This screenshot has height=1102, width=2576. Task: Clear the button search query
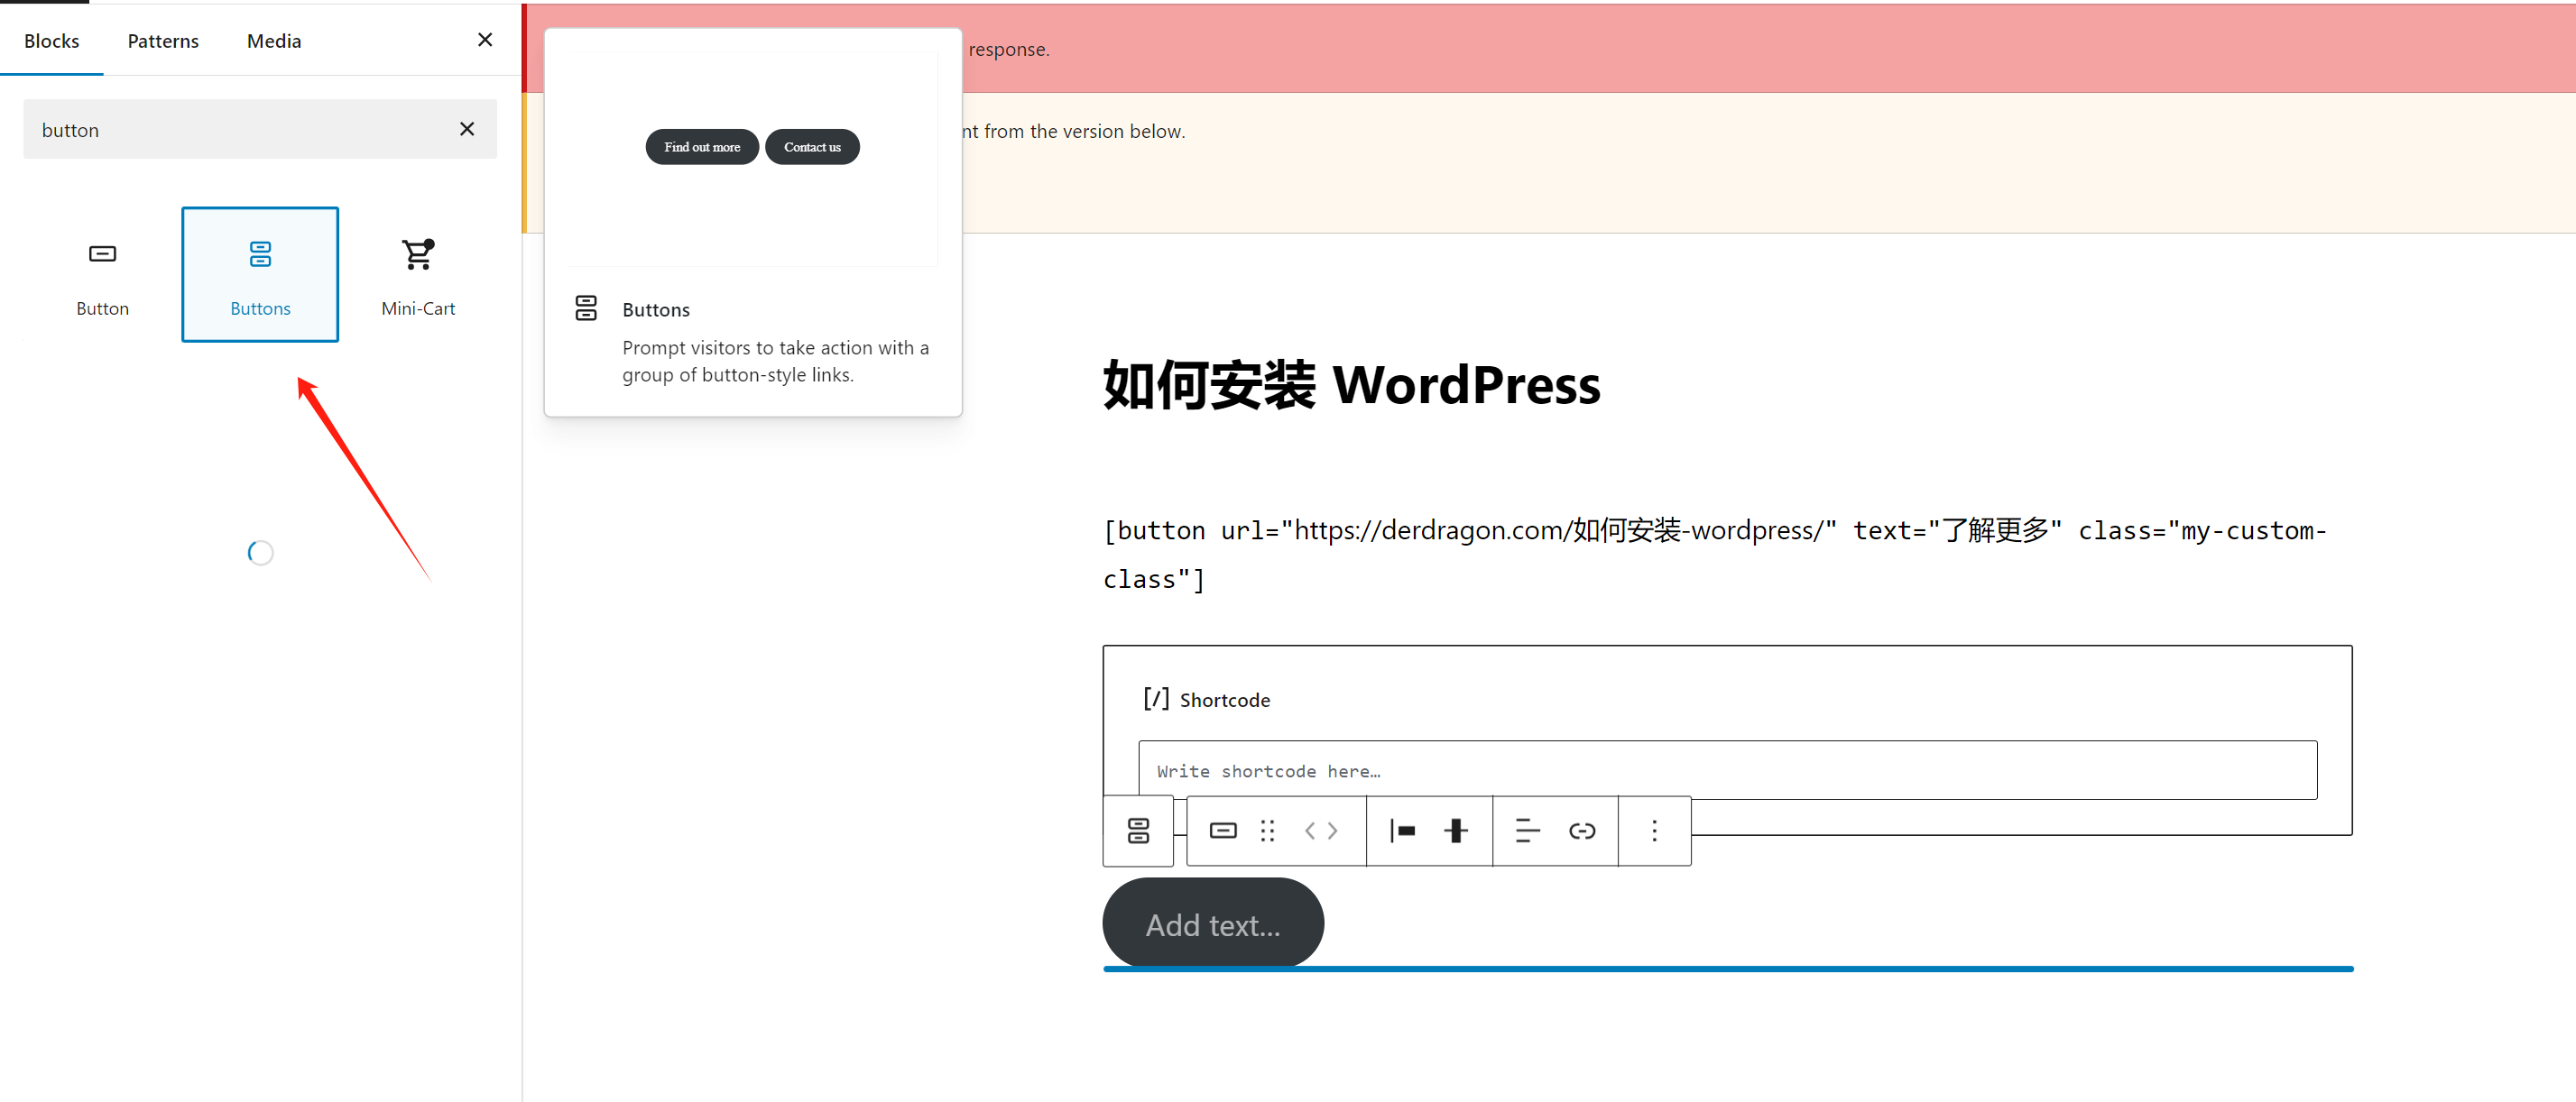coord(466,129)
